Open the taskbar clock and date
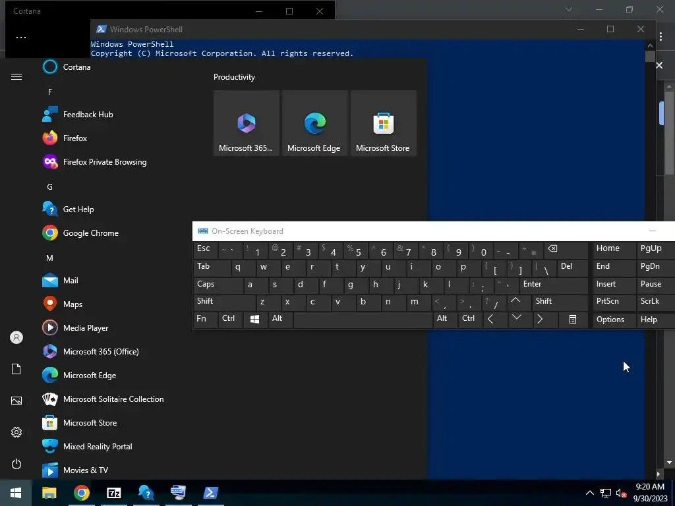Screen dimensions: 675x506 tap(651, 493)
